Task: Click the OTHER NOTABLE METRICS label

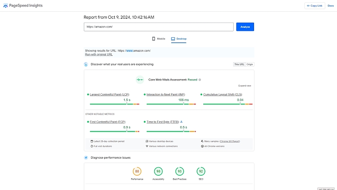Action: point(100,114)
